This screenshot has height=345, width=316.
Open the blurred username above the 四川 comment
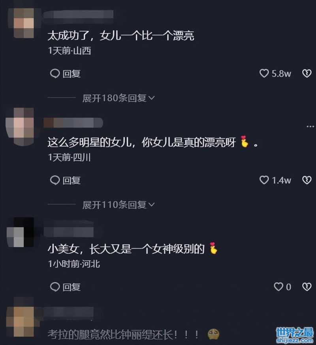point(73,123)
